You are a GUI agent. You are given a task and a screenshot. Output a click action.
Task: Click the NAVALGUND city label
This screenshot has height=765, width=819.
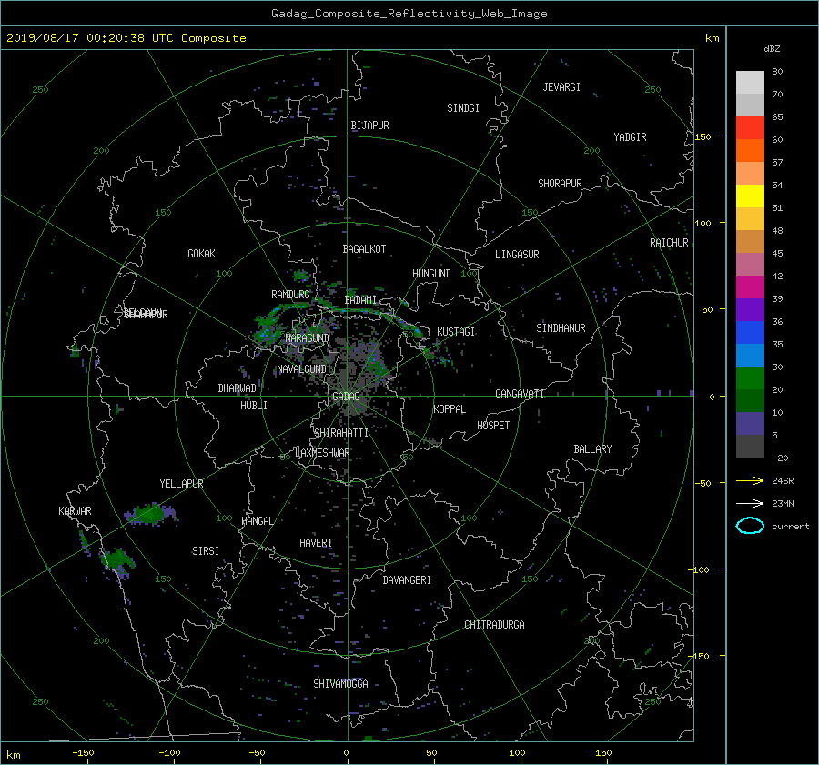click(x=301, y=369)
